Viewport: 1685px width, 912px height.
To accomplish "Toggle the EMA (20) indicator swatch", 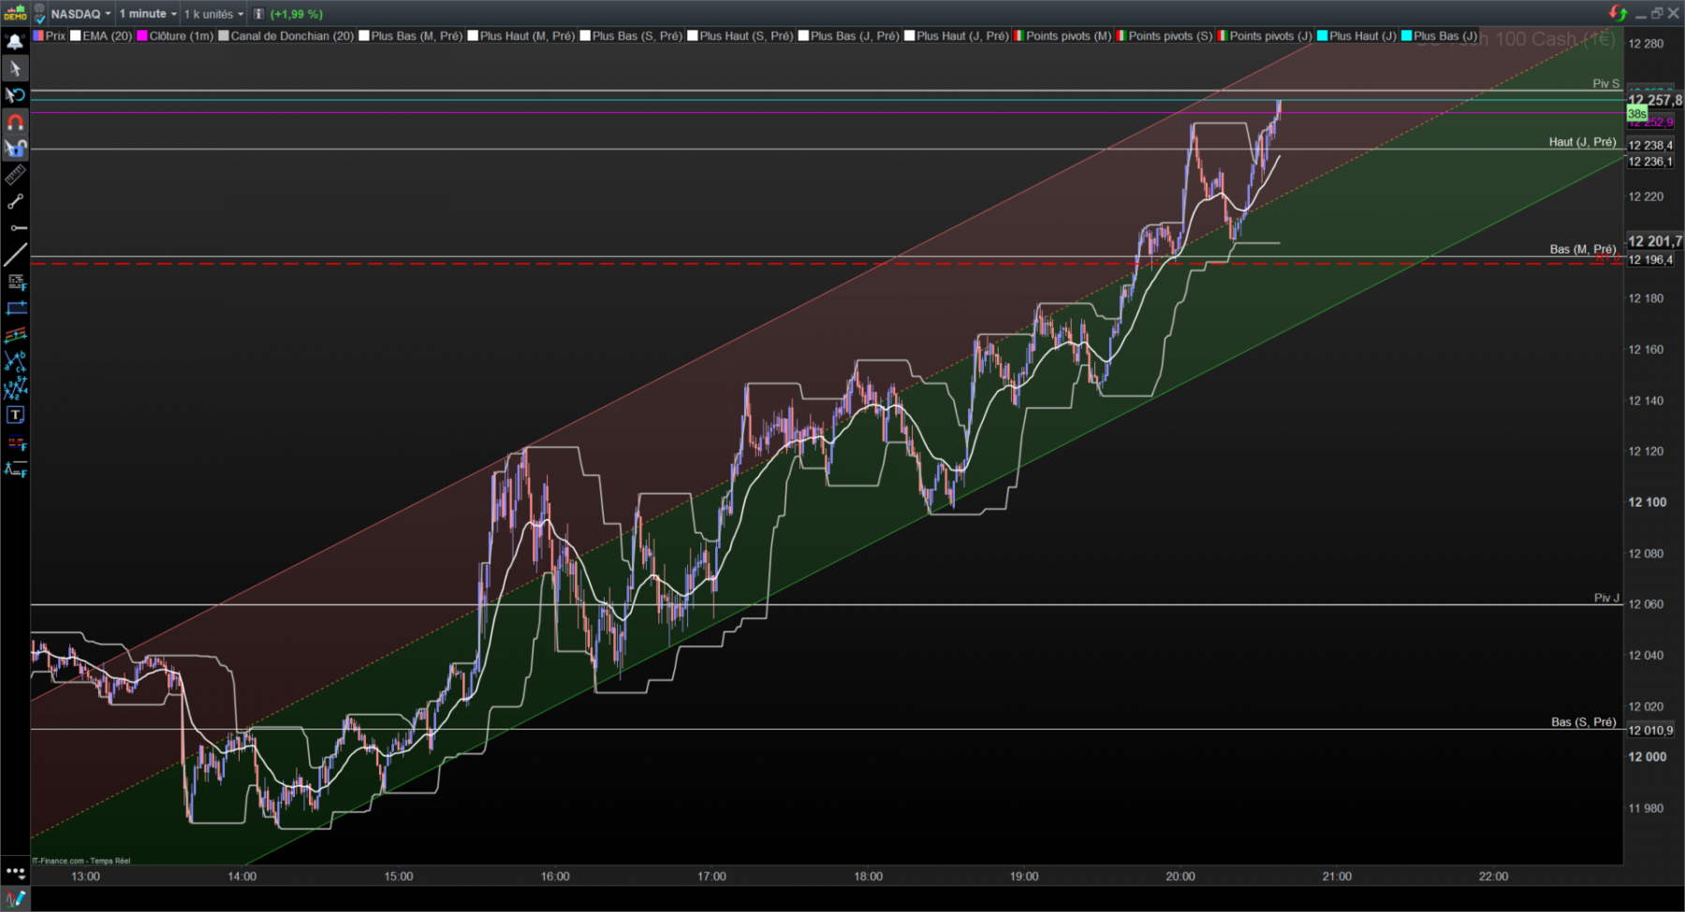I will 76,36.
